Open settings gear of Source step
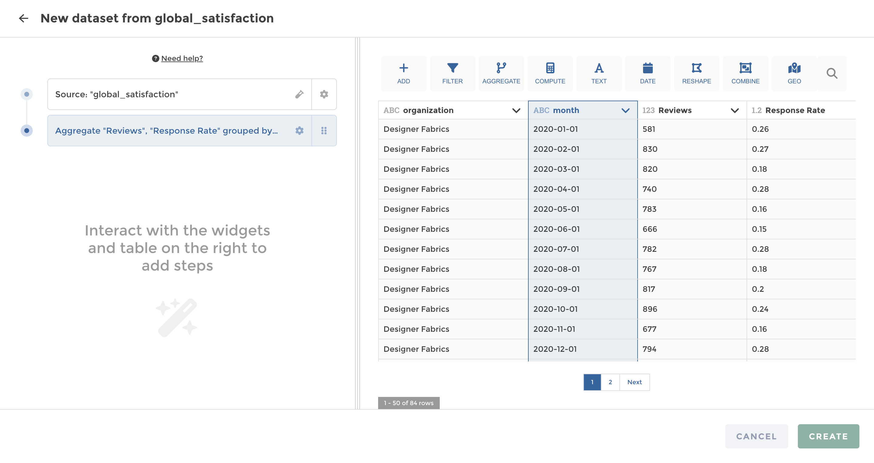Image resolution: width=874 pixels, height=463 pixels. point(324,94)
